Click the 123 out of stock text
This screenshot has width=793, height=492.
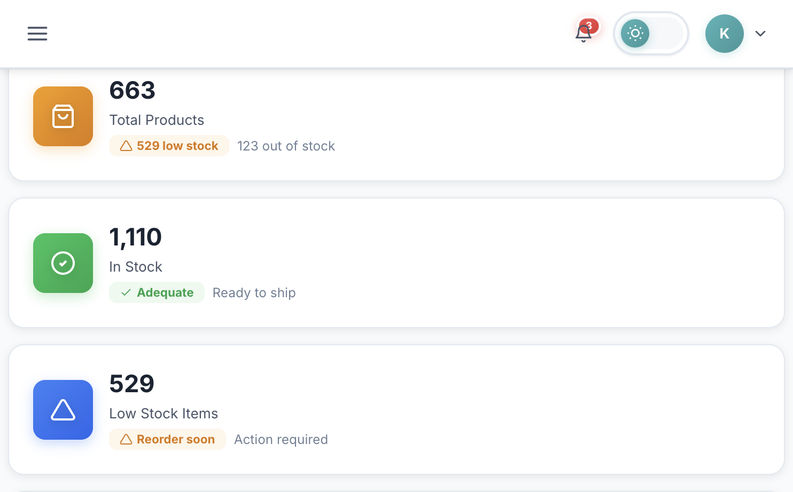(286, 146)
